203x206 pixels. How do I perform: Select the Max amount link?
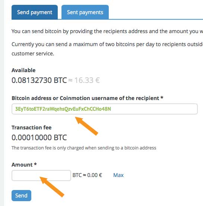[x=118, y=175]
